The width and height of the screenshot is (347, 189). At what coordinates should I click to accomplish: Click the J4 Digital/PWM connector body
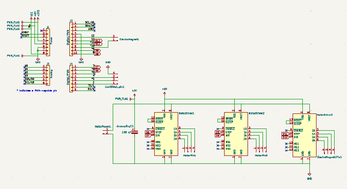[x=71, y=79]
